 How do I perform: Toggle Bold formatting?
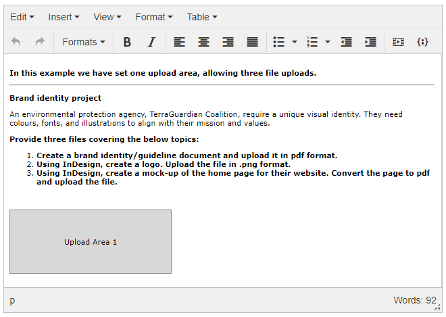pos(127,42)
